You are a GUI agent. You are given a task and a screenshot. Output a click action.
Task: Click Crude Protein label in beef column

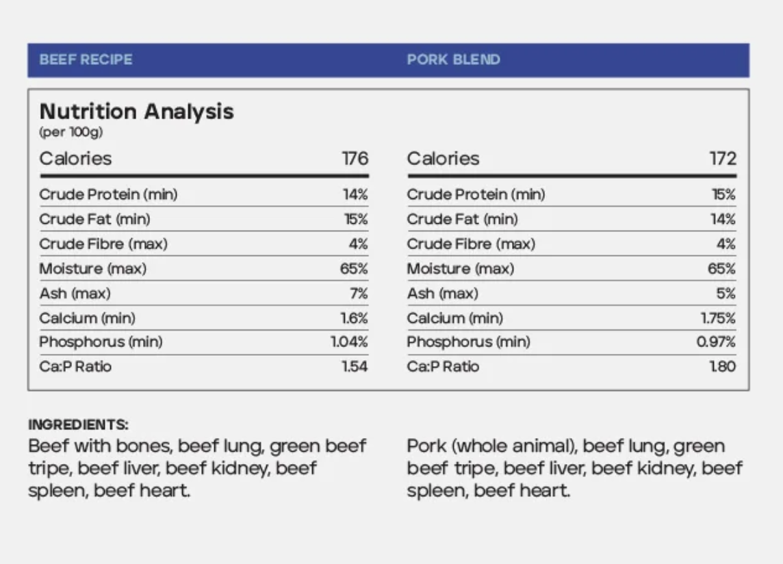pyautogui.click(x=108, y=194)
